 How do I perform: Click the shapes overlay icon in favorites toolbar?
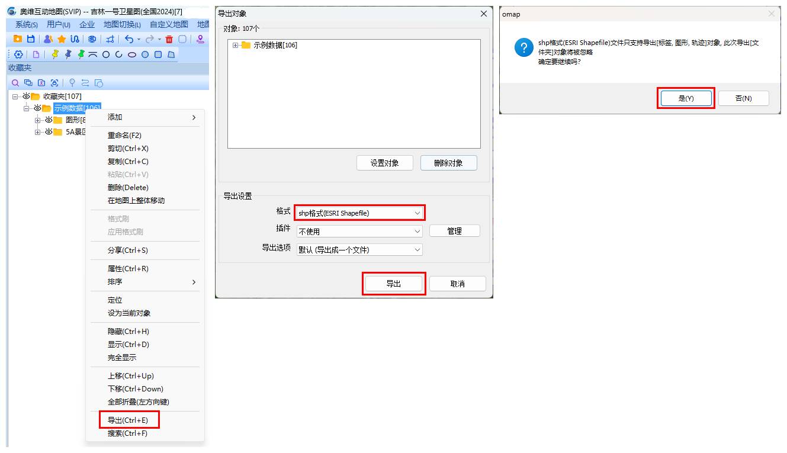pyautogui.click(x=99, y=83)
